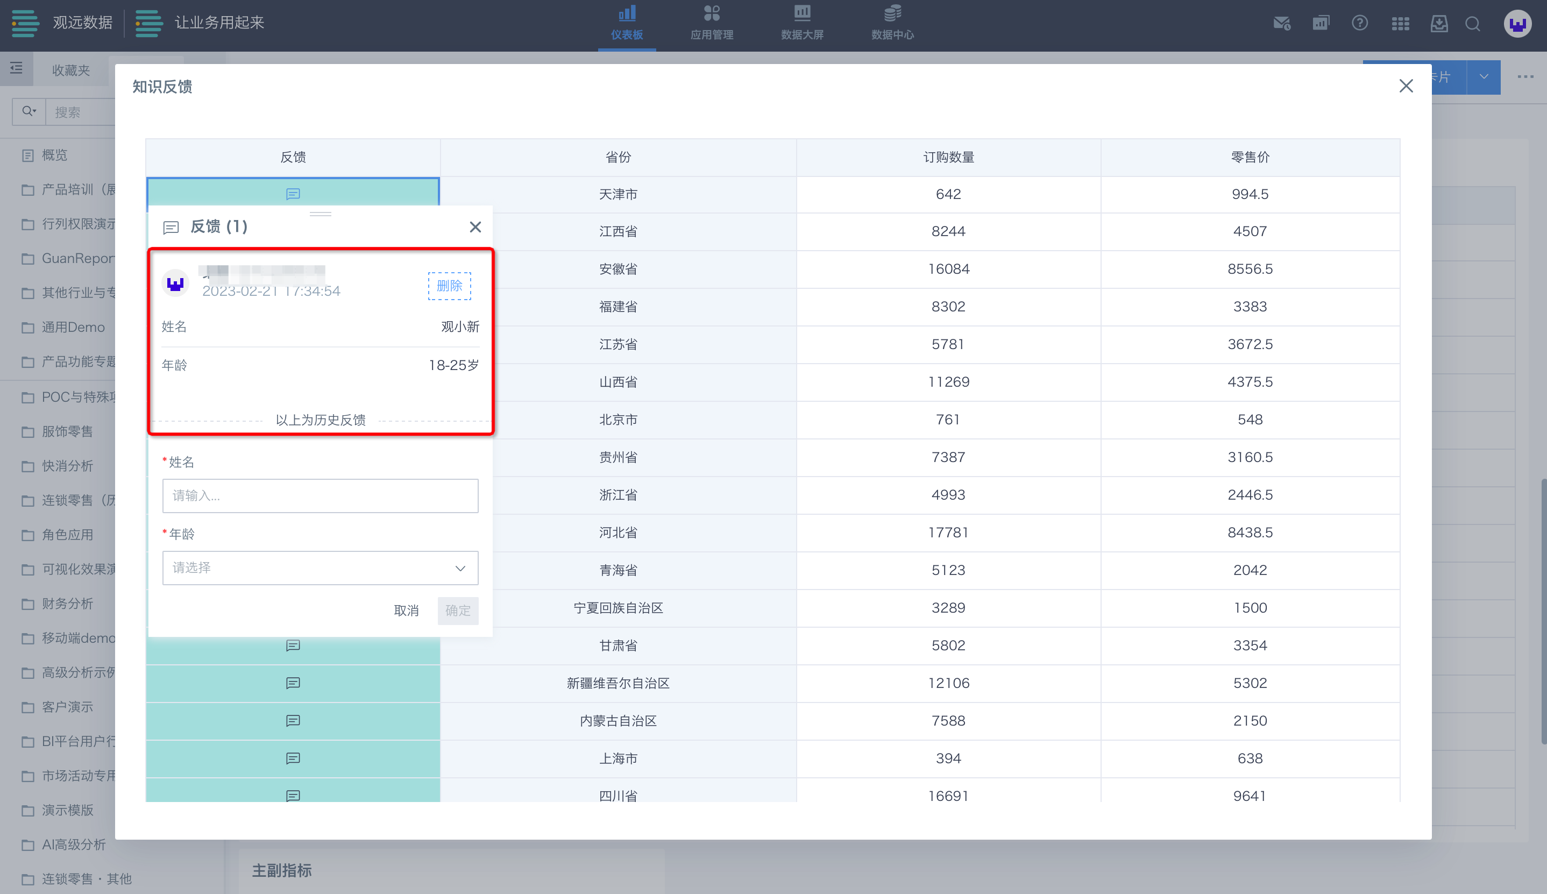This screenshot has width=1547, height=894.
Task: Click 取消 in the feedback form
Action: (406, 611)
